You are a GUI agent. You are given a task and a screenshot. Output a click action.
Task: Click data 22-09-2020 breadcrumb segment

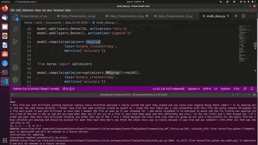pos(76,23)
